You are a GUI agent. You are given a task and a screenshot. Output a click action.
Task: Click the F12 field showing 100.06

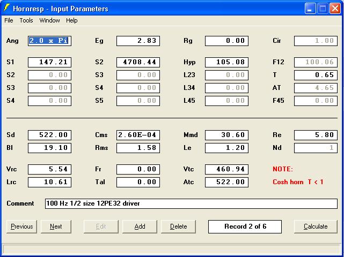pyautogui.click(x=316, y=63)
